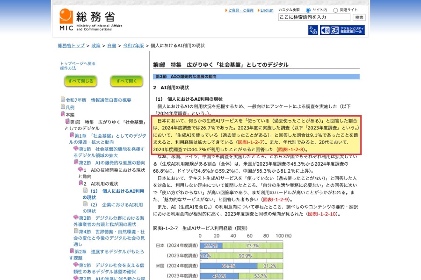Follow the 図表I-1-2-9 reference link
Viewport: 421px width, 280px height.
[276, 200]
